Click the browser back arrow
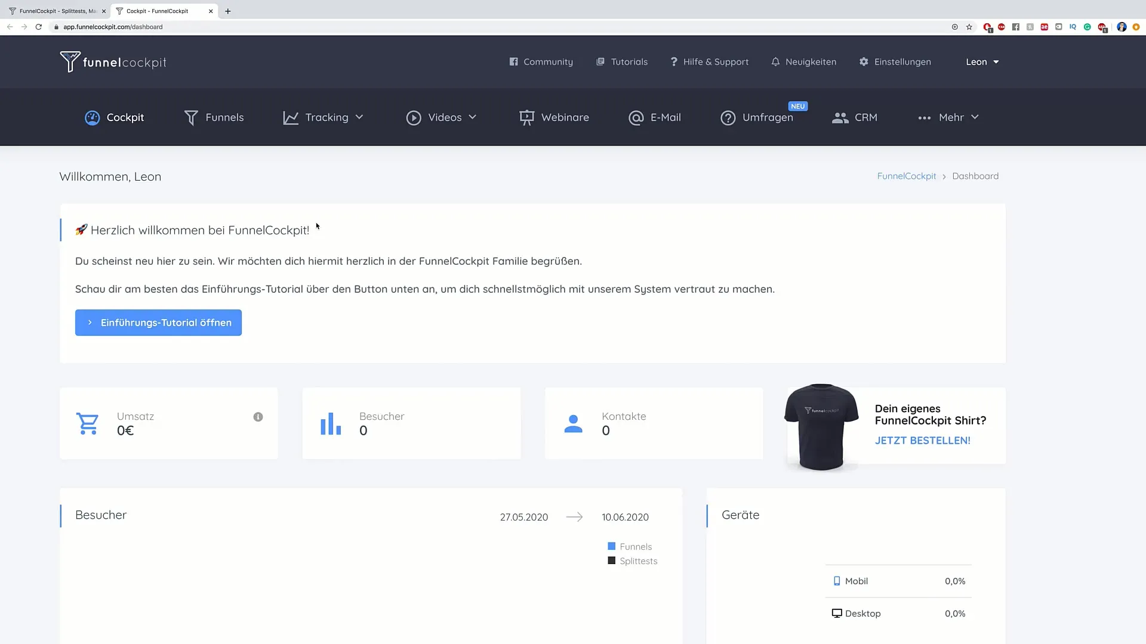The image size is (1146, 644). pos(10,27)
